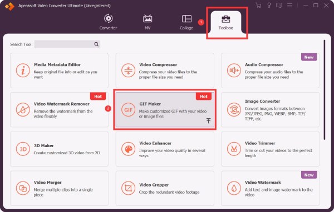
Task: Open Image Converter tool title
Action: [262, 102]
